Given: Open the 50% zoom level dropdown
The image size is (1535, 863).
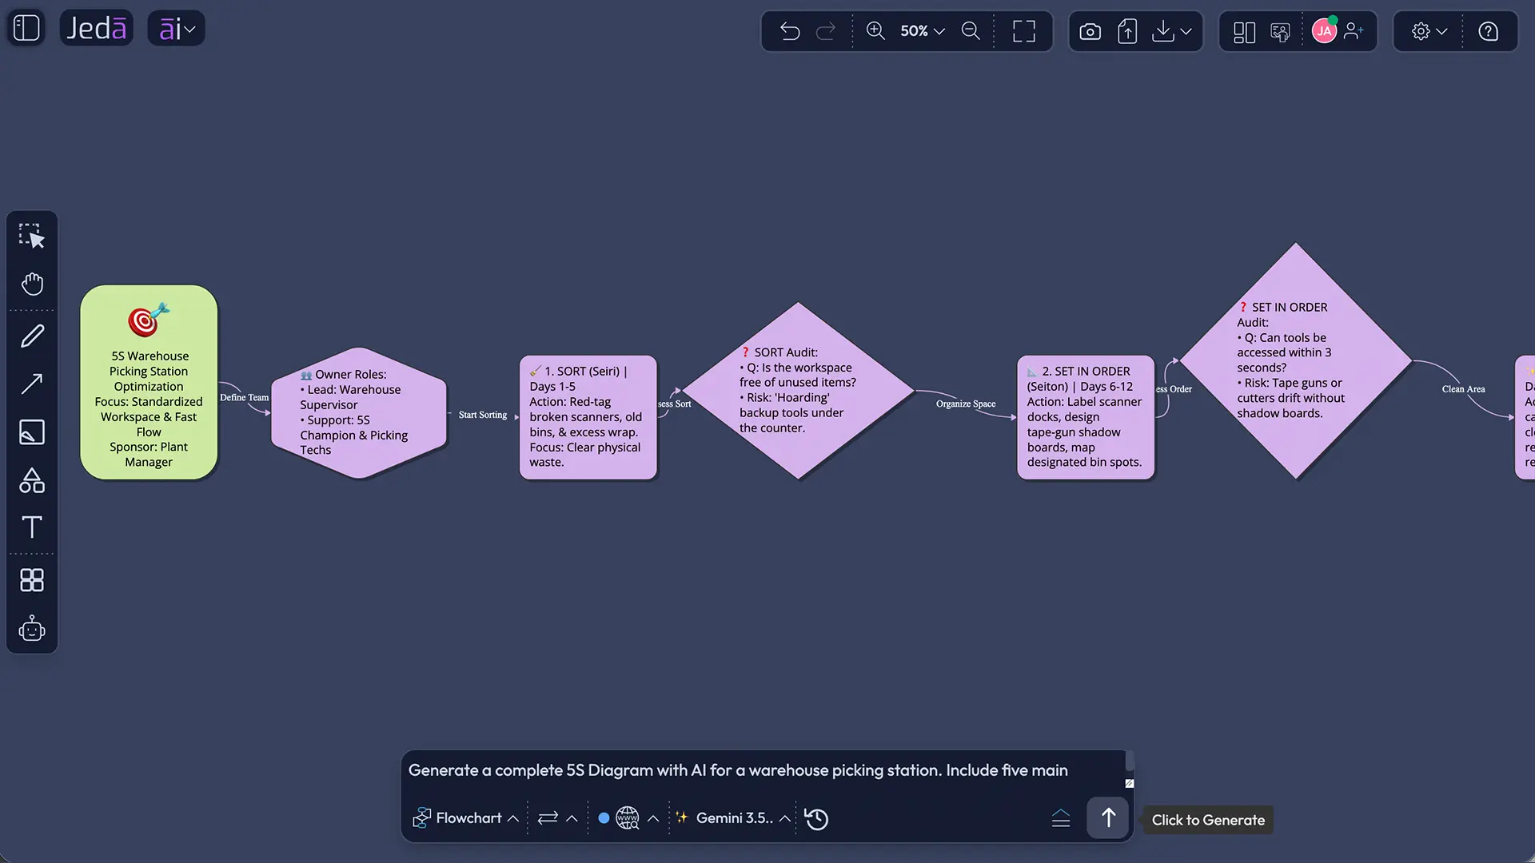Looking at the screenshot, I should point(923,31).
